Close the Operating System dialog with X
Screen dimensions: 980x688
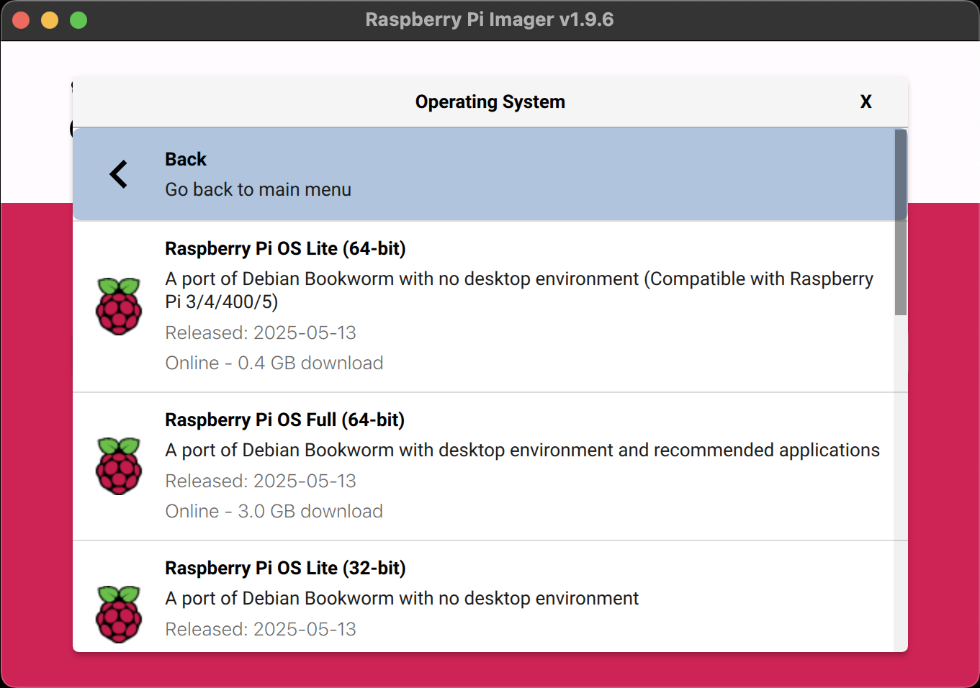866,102
